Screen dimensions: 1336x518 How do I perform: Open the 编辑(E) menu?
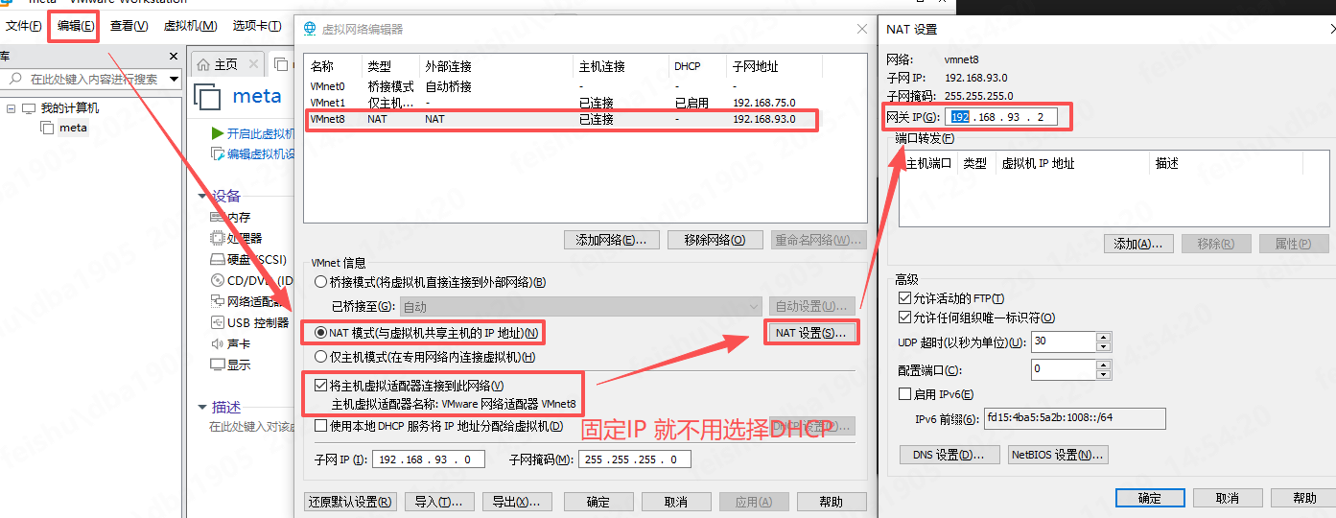(76, 26)
